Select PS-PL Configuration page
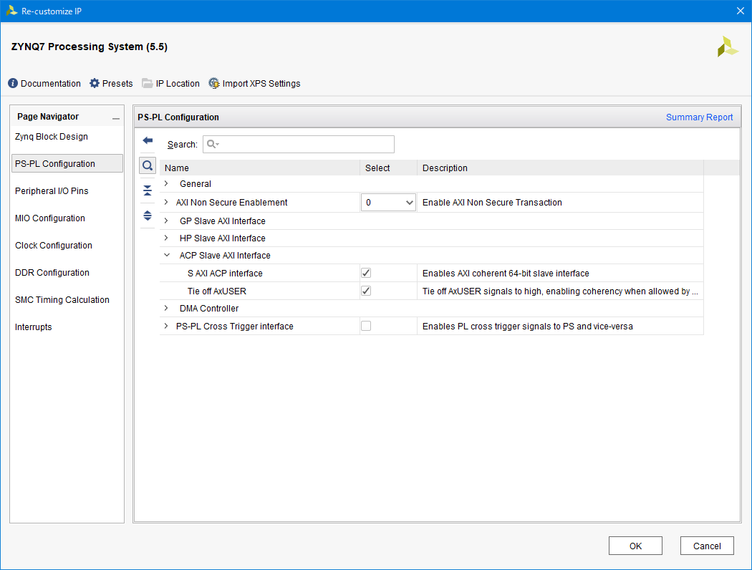Image resolution: width=752 pixels, height=570 pixels. pyautogui.click(x=67, y=163)
